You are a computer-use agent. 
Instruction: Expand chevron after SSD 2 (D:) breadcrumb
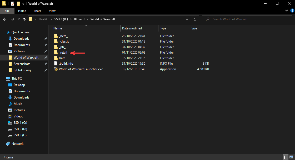pyautogui.click(x=71, y=19)
